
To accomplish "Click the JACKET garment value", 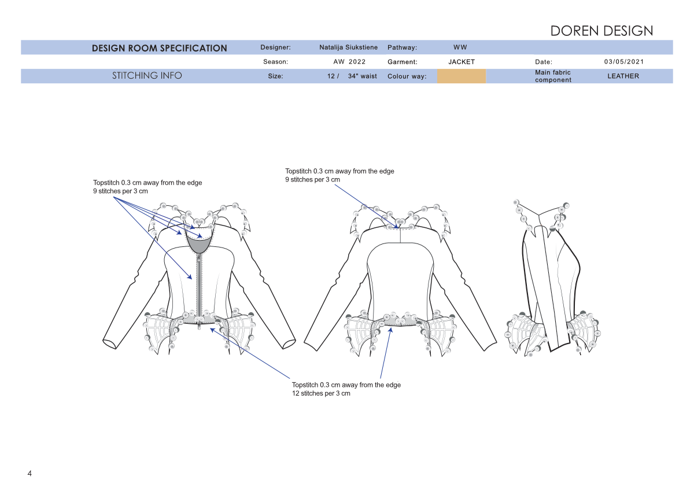I will [x=462, y=61].
